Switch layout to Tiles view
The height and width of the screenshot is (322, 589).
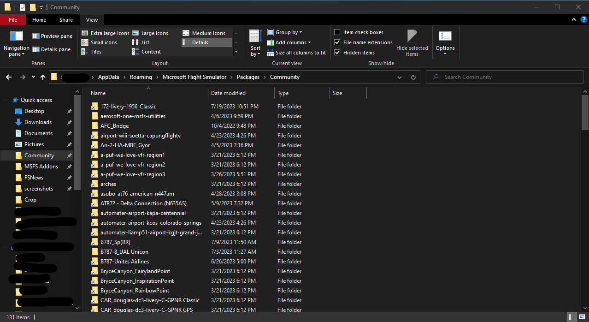pos(91,52)
